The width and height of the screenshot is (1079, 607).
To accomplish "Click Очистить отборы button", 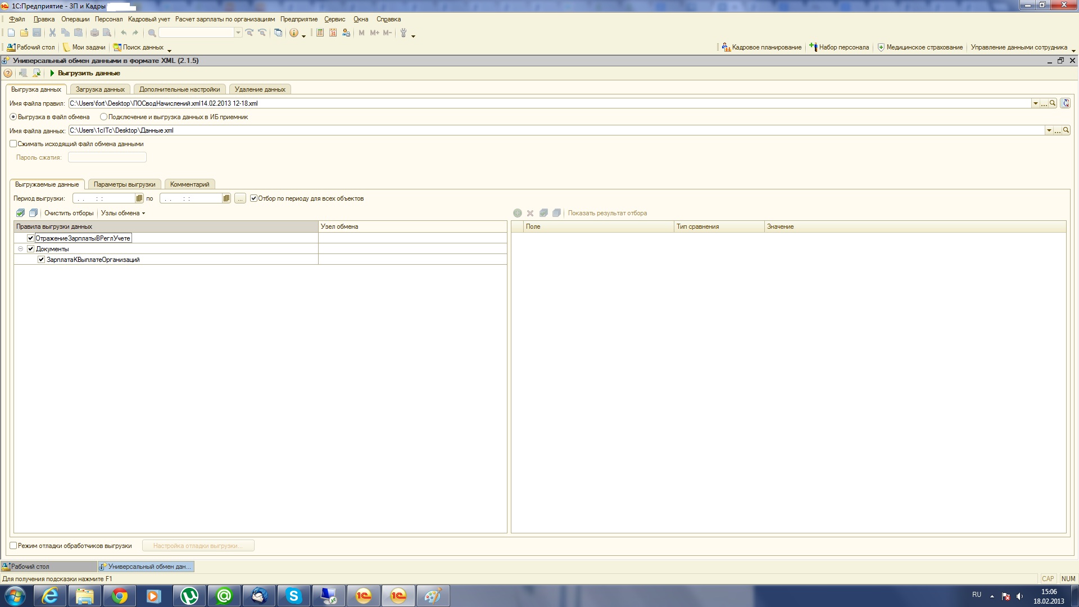I will (69, 213).
